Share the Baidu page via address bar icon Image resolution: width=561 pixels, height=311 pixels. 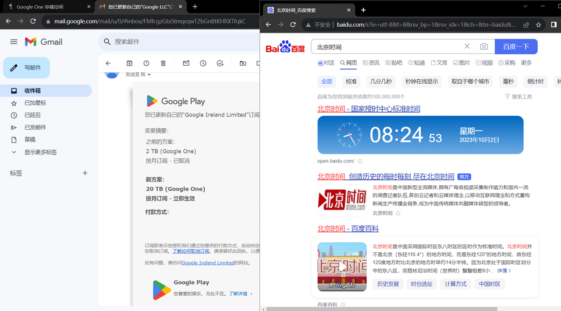point(526,25)
